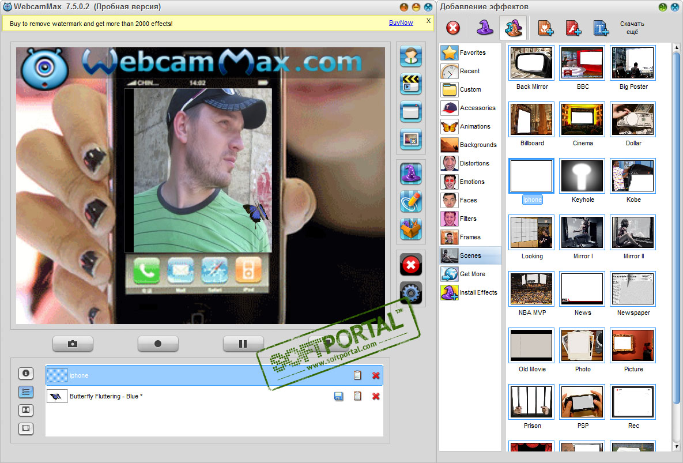Apply the Newspaper scene
Image resolution: width=683 pixels, height=463 pixels.
(633, 289)
